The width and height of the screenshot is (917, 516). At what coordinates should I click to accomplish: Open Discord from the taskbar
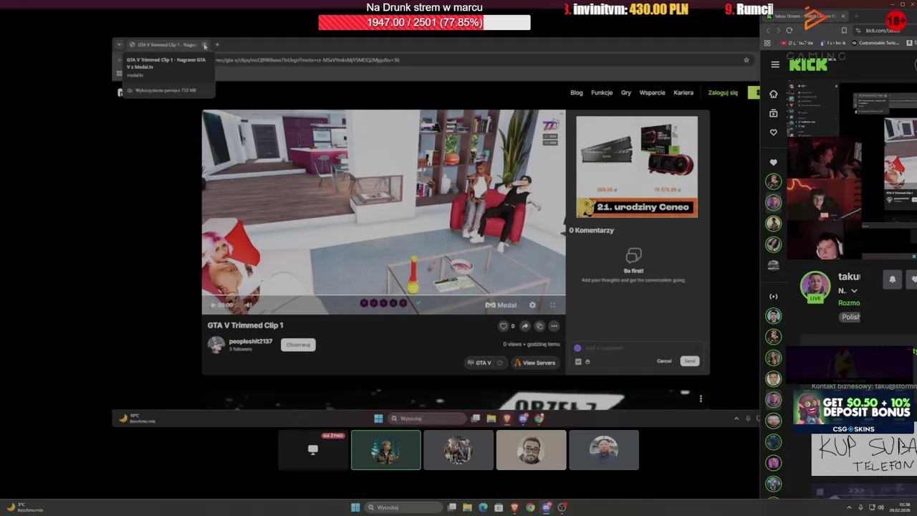click(x=546, y=507)
